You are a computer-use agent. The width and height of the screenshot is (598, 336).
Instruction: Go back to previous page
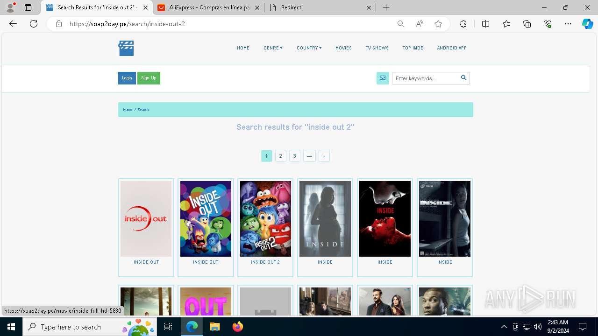tap(13, 24)
